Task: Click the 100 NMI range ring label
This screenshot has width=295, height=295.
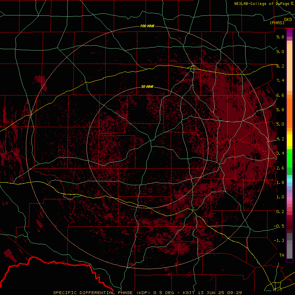Action: pyautogui.click(x=147, y=26)
